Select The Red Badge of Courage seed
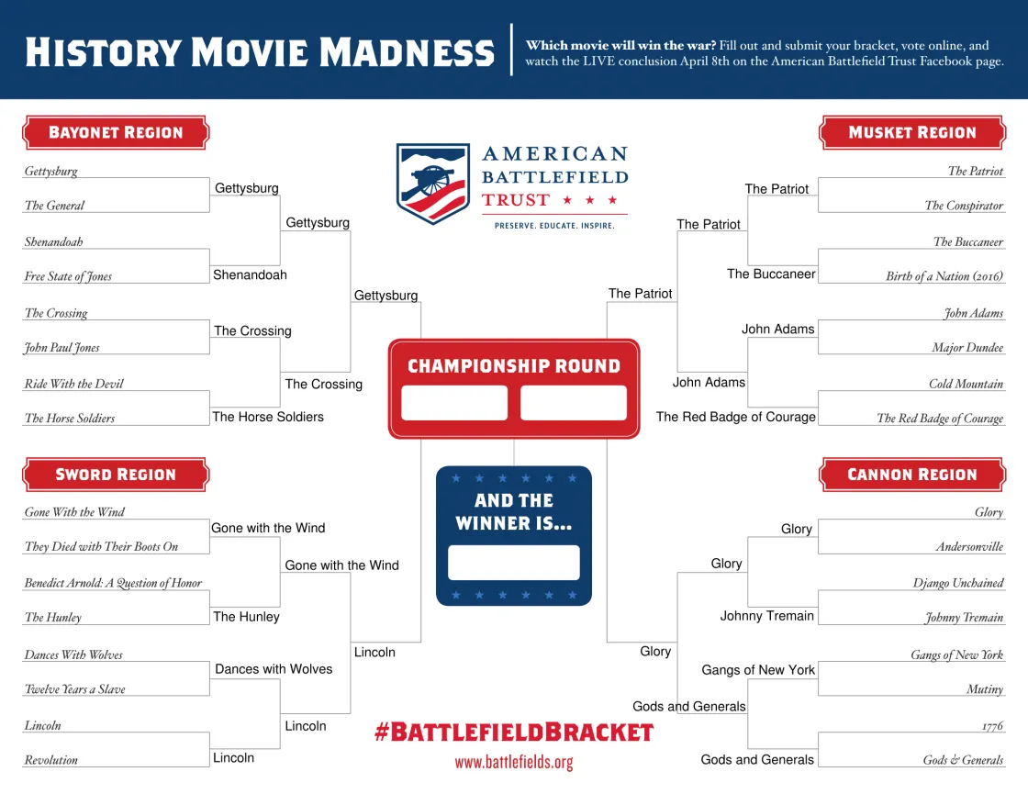 (940, 419)
